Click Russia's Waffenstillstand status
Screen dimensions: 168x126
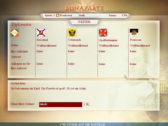[46, 45]
